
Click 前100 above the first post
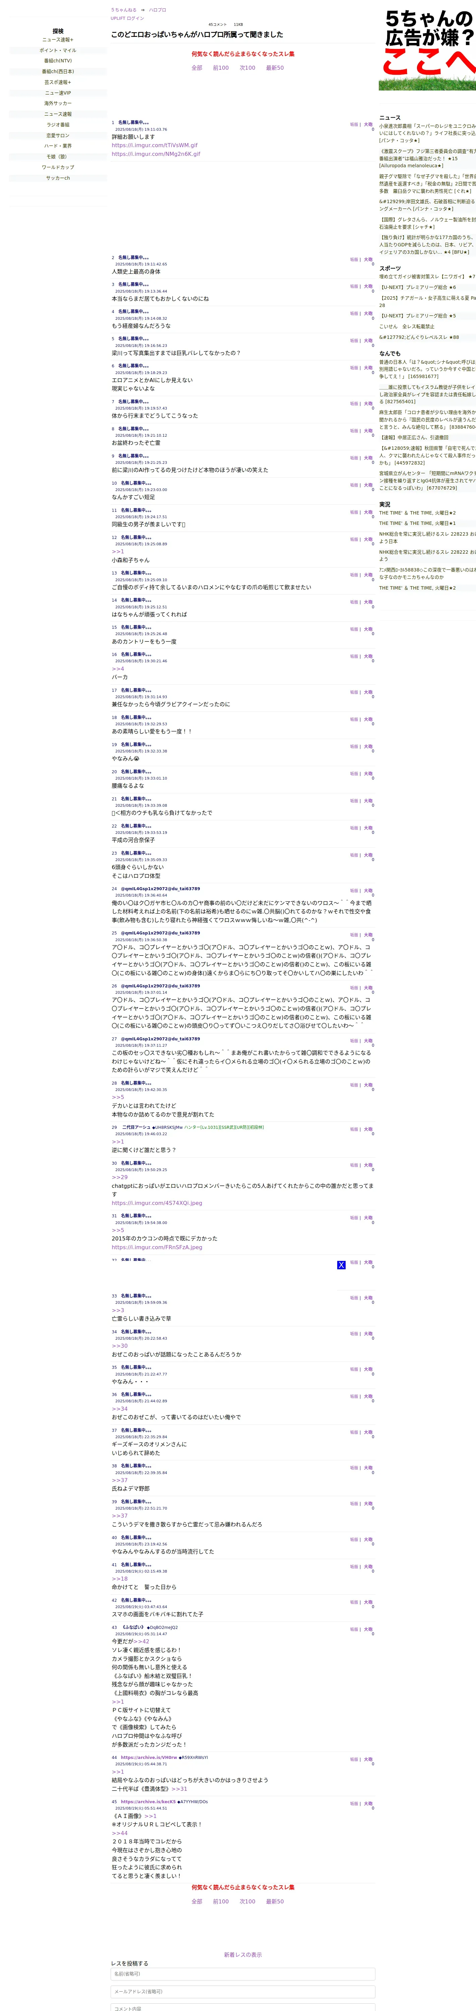(221, 68)
